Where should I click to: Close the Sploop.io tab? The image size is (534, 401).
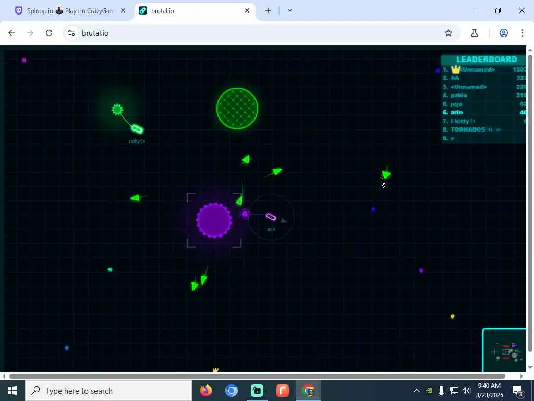(x=123, y=11)
